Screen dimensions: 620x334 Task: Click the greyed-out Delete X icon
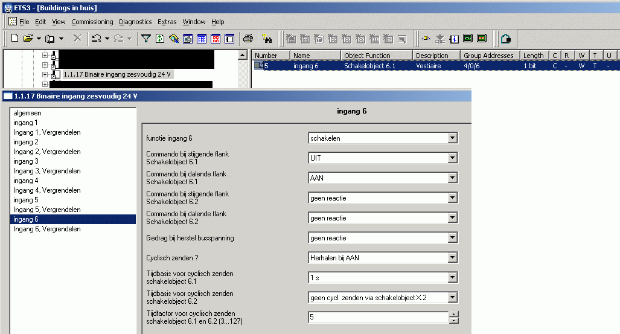[x=78, y=39]
